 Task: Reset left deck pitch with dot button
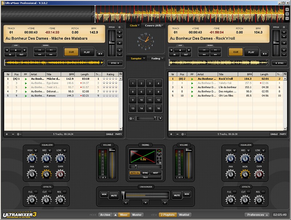[120, 43]
